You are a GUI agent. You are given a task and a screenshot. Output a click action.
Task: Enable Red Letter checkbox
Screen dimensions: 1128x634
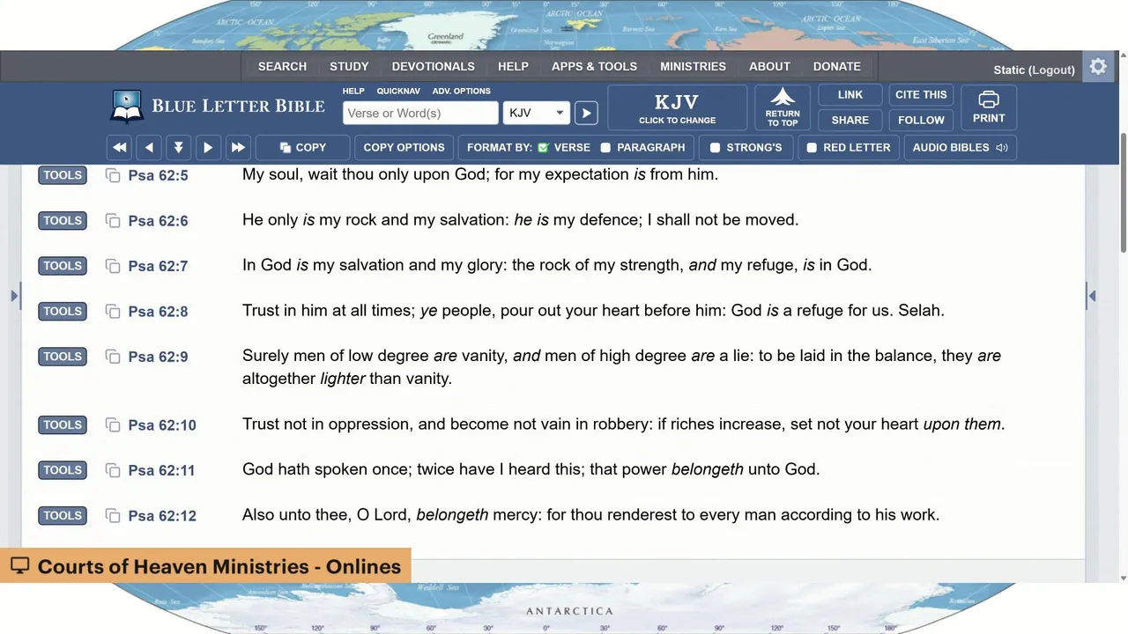pyautogui.click(x=812, y=148)
